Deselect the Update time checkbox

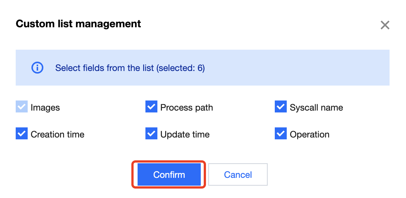(151, 134)
